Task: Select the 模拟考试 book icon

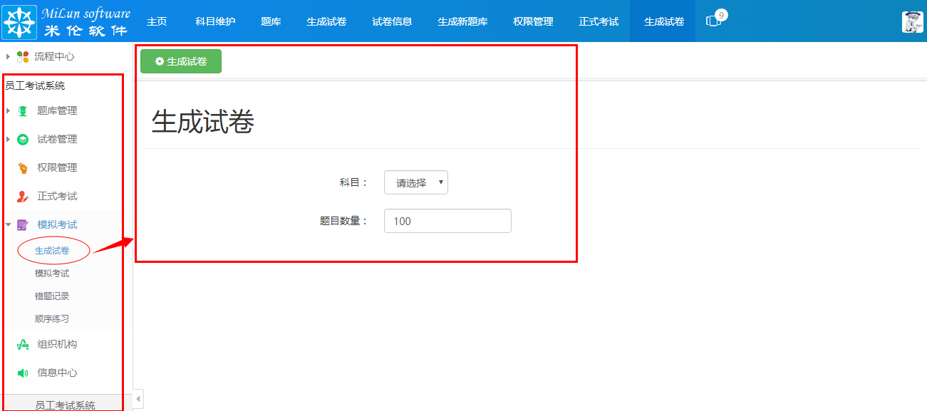Action: click(x=23, y=224)
